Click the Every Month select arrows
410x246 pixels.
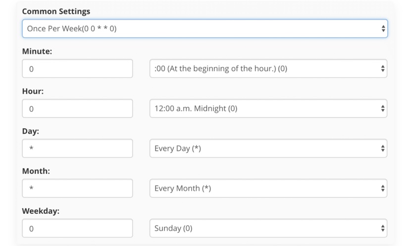(383, 188)
